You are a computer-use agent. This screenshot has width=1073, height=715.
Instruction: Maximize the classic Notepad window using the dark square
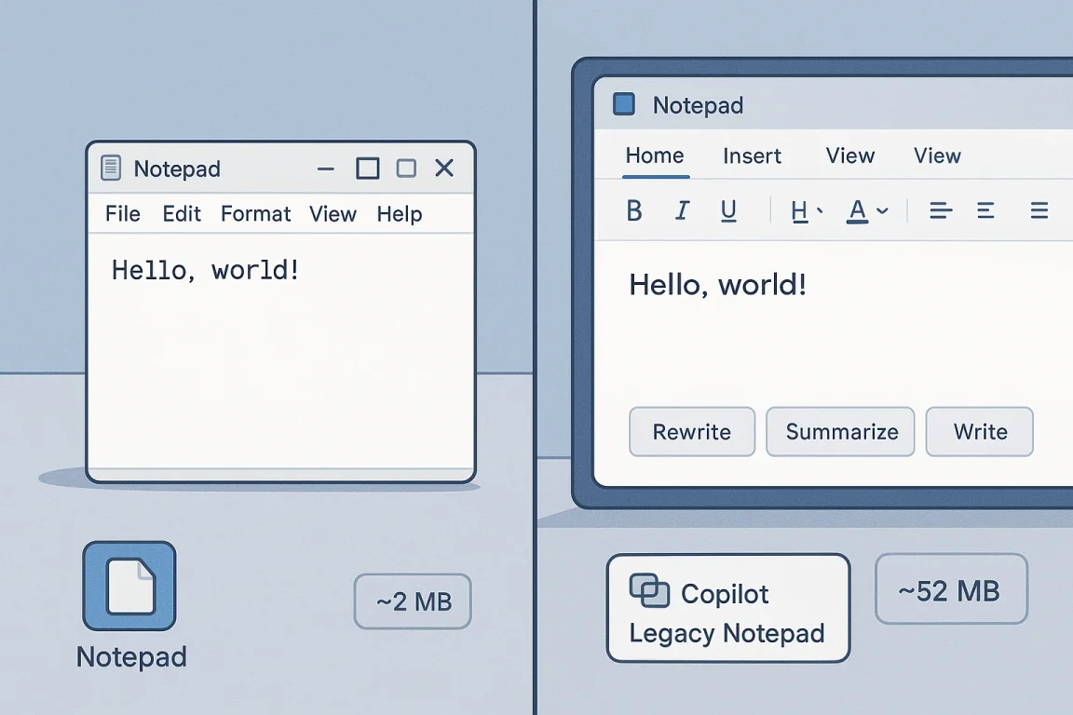pyautogui.click(x=368, y=169)
